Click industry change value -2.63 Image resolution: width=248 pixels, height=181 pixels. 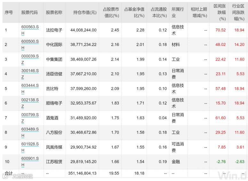(x=240, y=162)
